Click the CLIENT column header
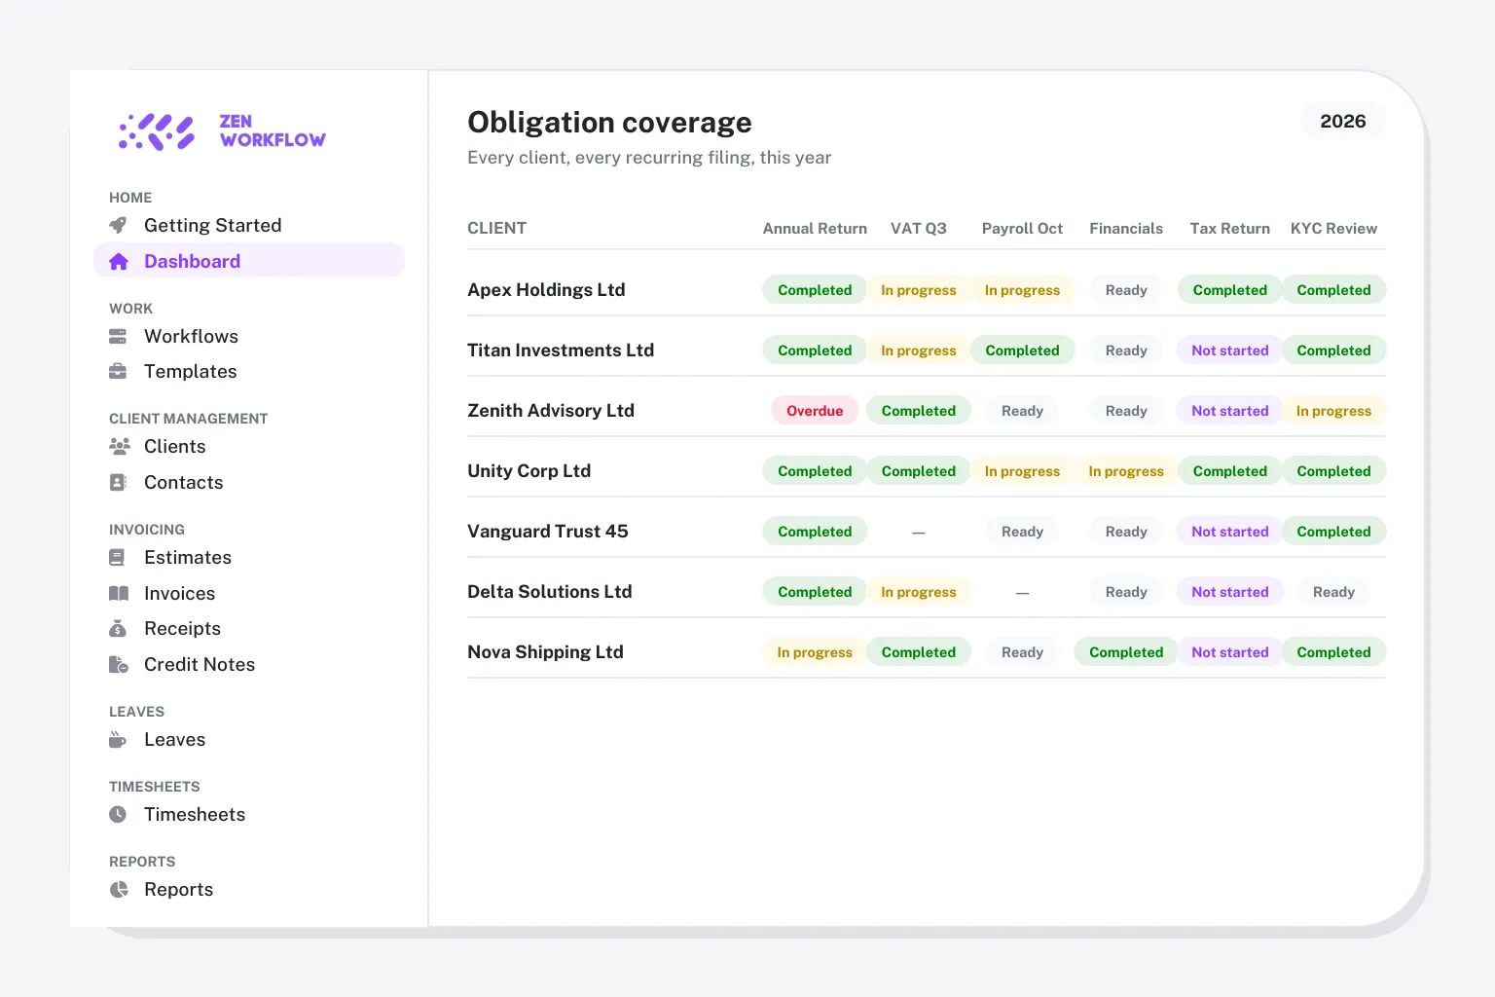The height and width of the screenshot is (997, 1495). 496,228
